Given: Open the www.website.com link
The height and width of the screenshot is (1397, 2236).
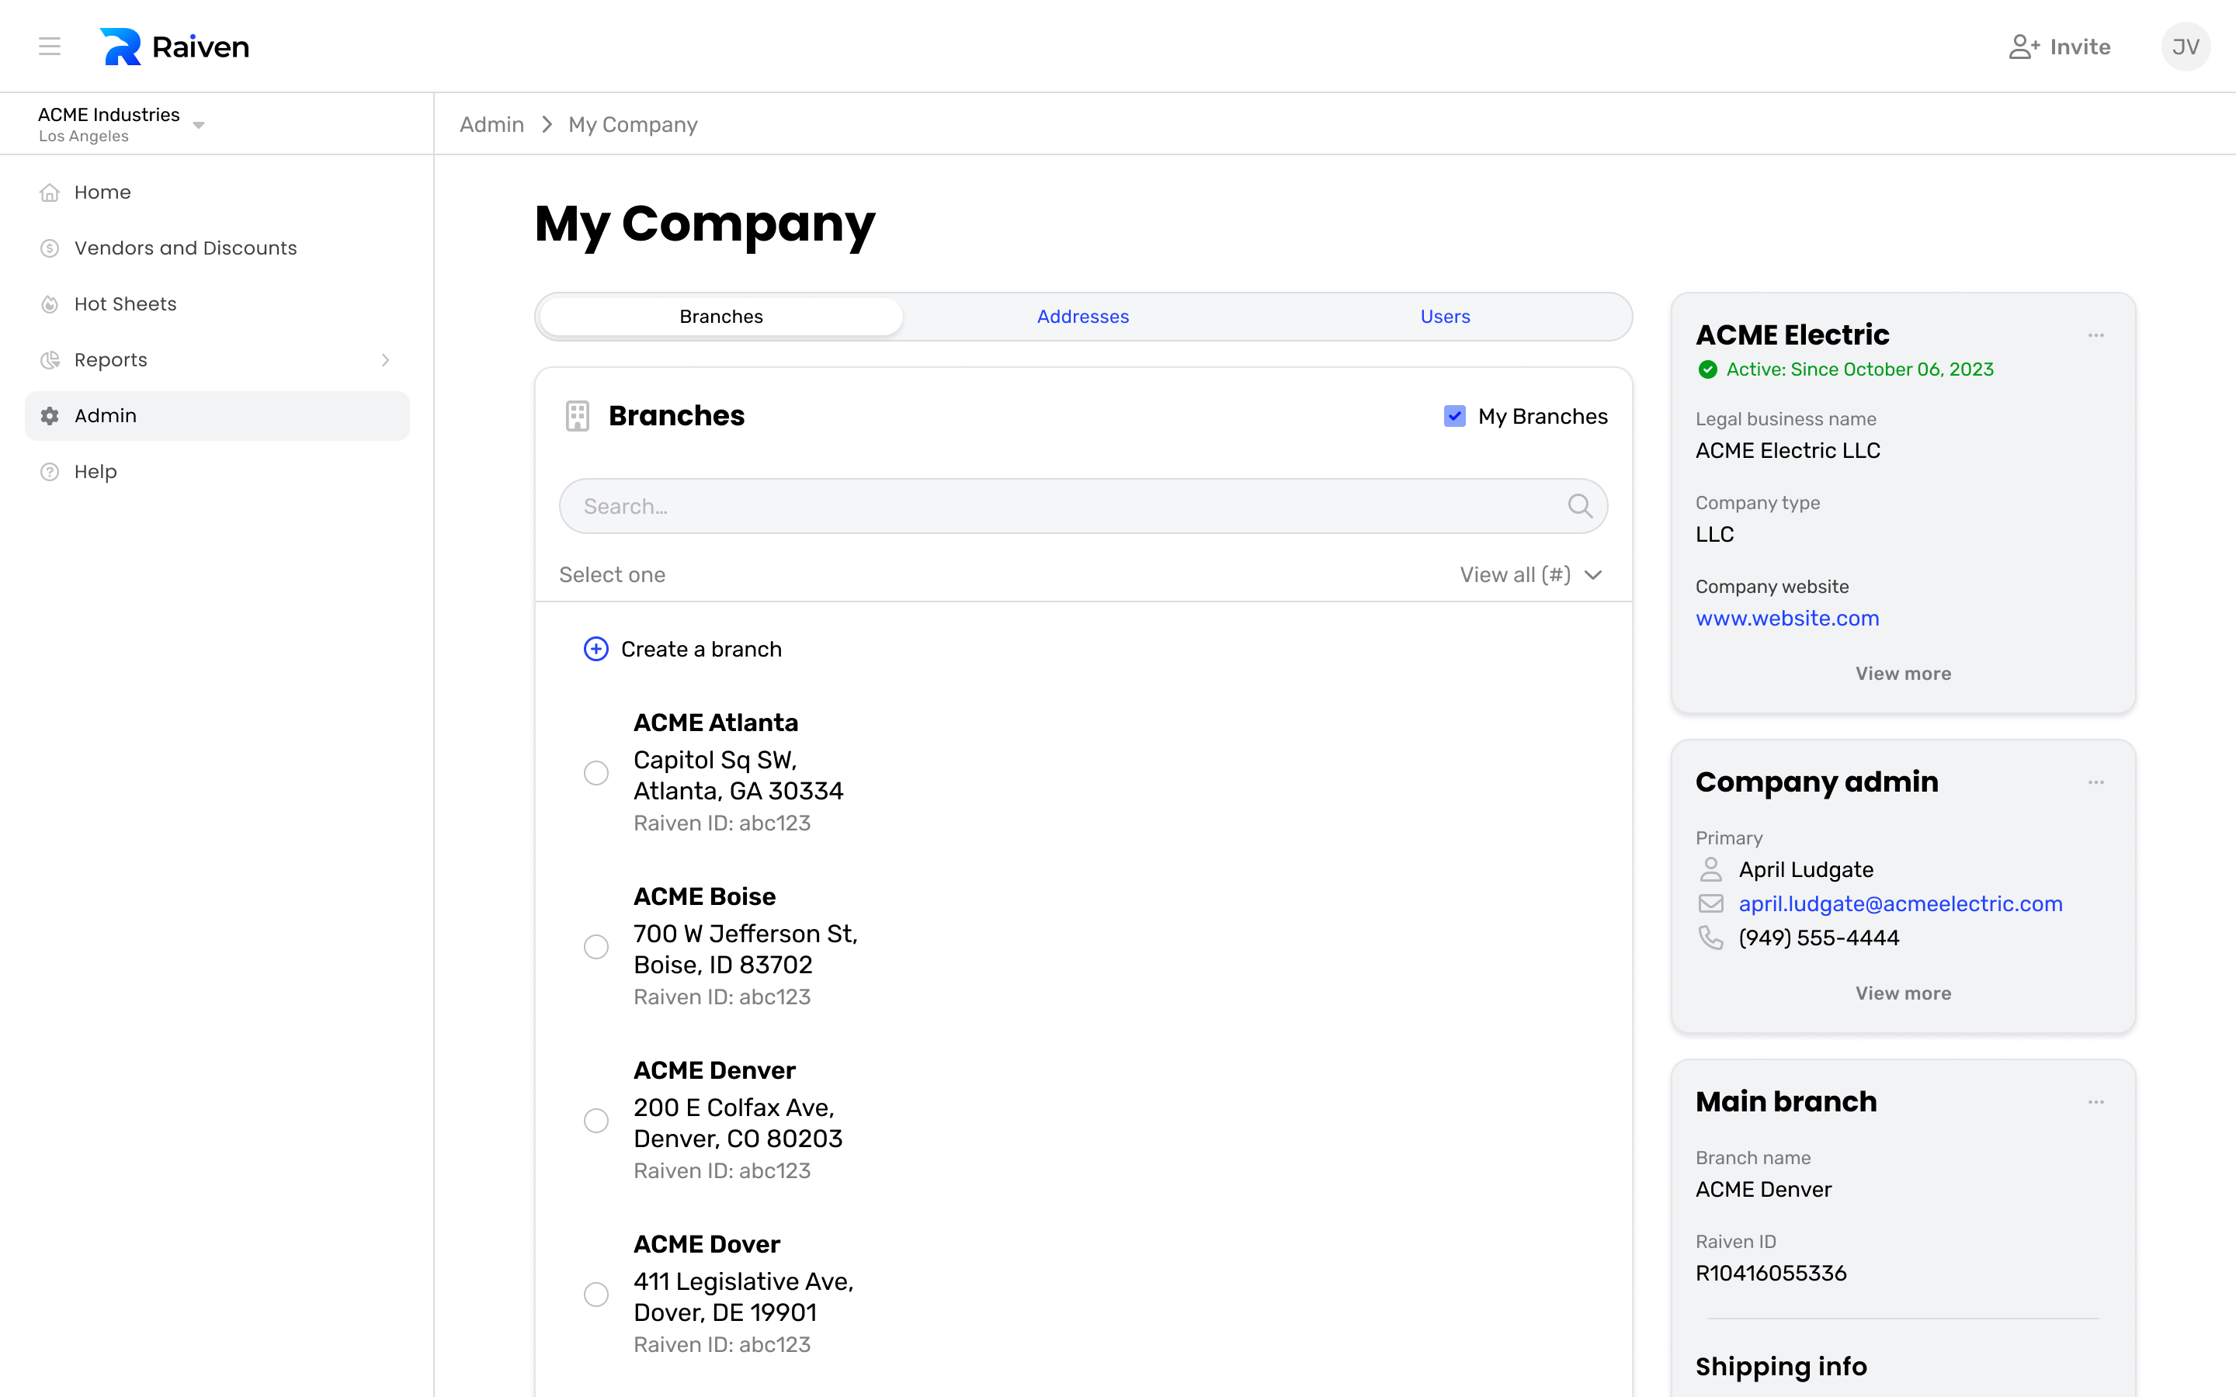Looking at the screenshot, I should pos(1787,618).
